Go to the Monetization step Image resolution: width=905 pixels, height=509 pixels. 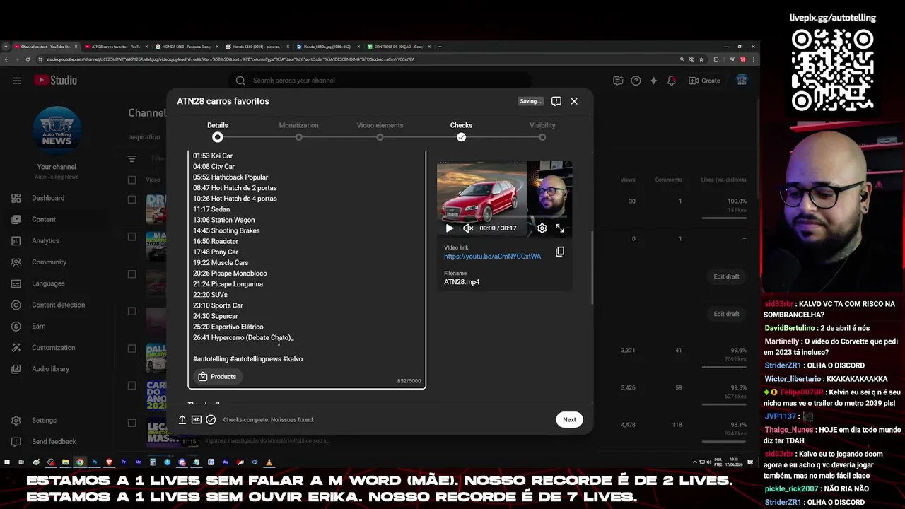click(298, 131)
